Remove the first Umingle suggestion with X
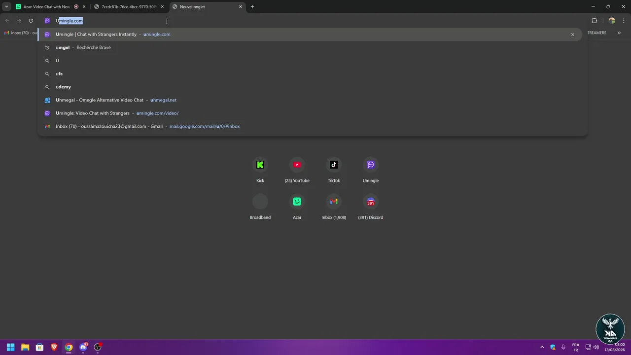Image resolution: width=631 pixels, height=355 pixels. (573, 35)
